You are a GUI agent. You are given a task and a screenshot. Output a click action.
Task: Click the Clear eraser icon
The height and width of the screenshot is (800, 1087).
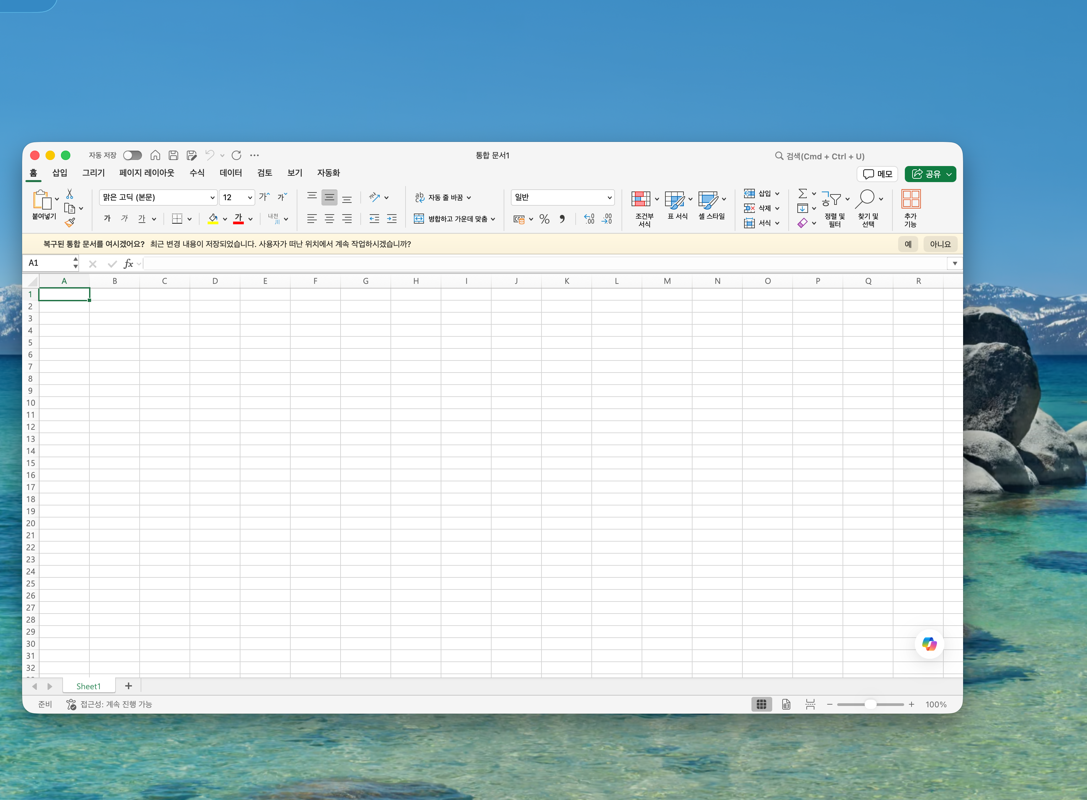click(803, 223)
